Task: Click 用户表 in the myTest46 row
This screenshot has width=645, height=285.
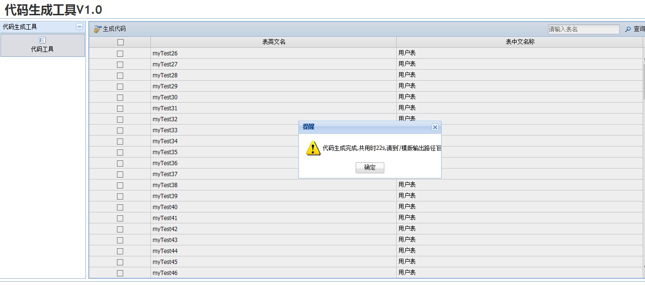Action: tap(407, 273)
